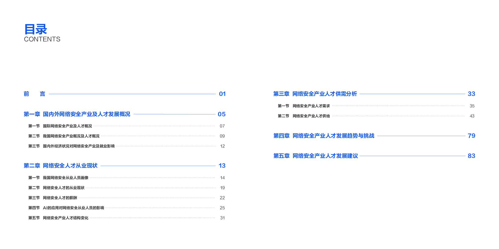Open the 前言 entry

pos(34,94)
